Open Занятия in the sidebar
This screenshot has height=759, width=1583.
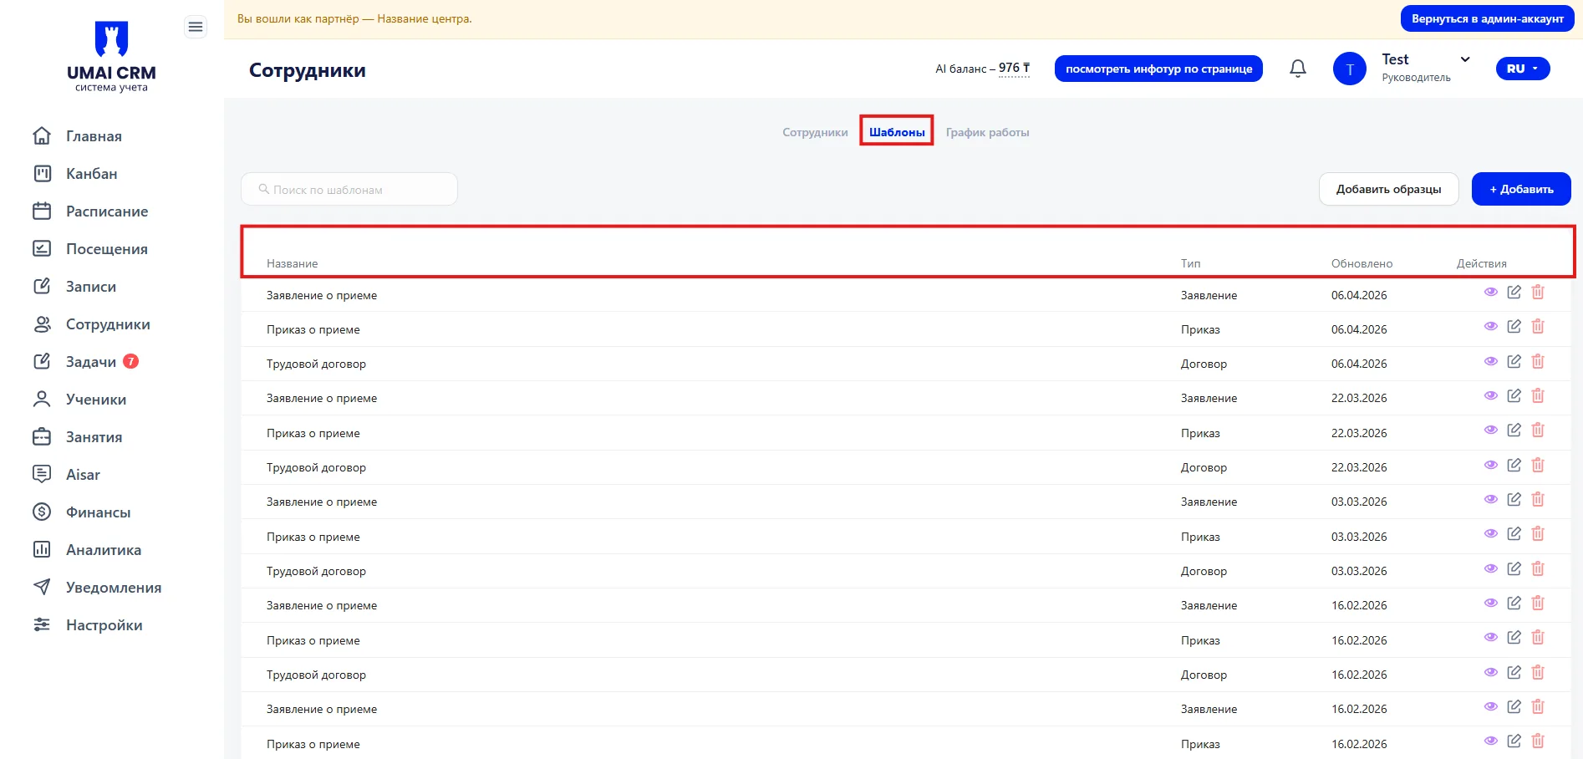[78, 436]
